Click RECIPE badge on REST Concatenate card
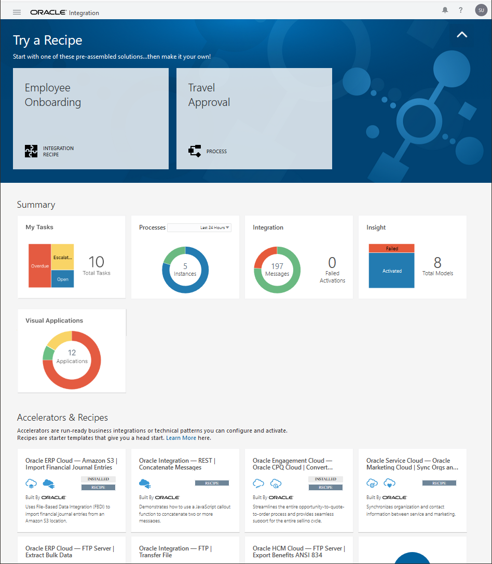 pyautogui.click(x=212, y=483)
